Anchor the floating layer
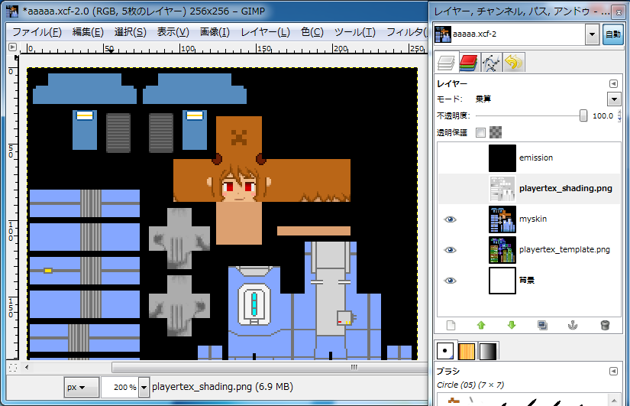630x406 pixels. (x=573, y=325)
